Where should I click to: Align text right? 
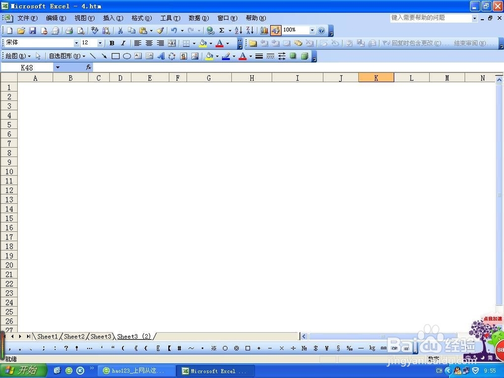(160, 43)
